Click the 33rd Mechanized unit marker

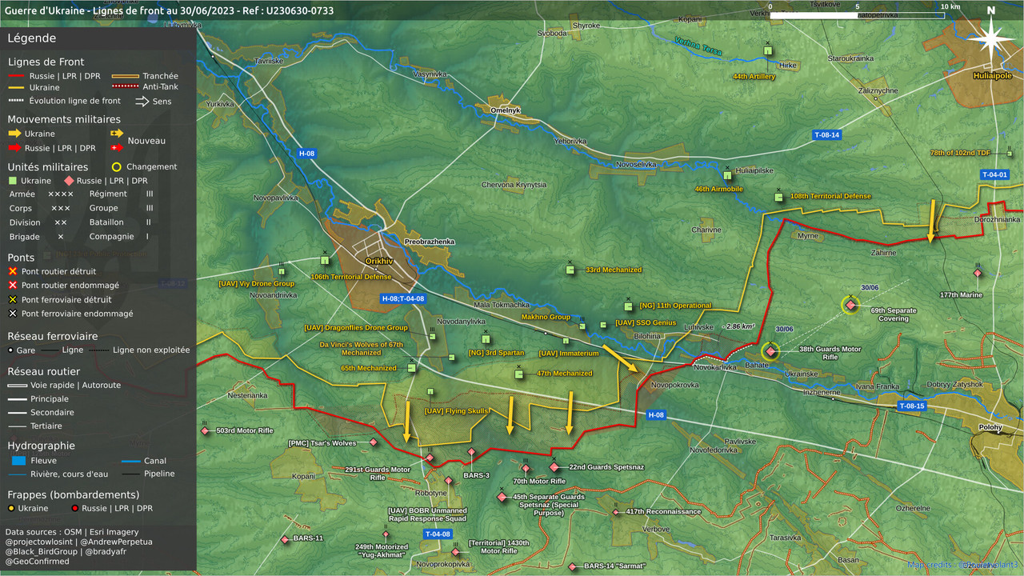pyautogui.click(x=570, y=270)
